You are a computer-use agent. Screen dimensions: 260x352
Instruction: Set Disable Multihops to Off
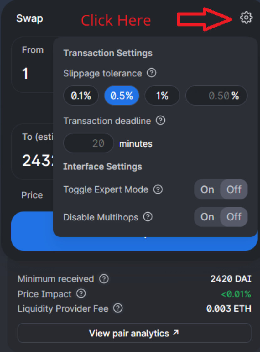234,217
